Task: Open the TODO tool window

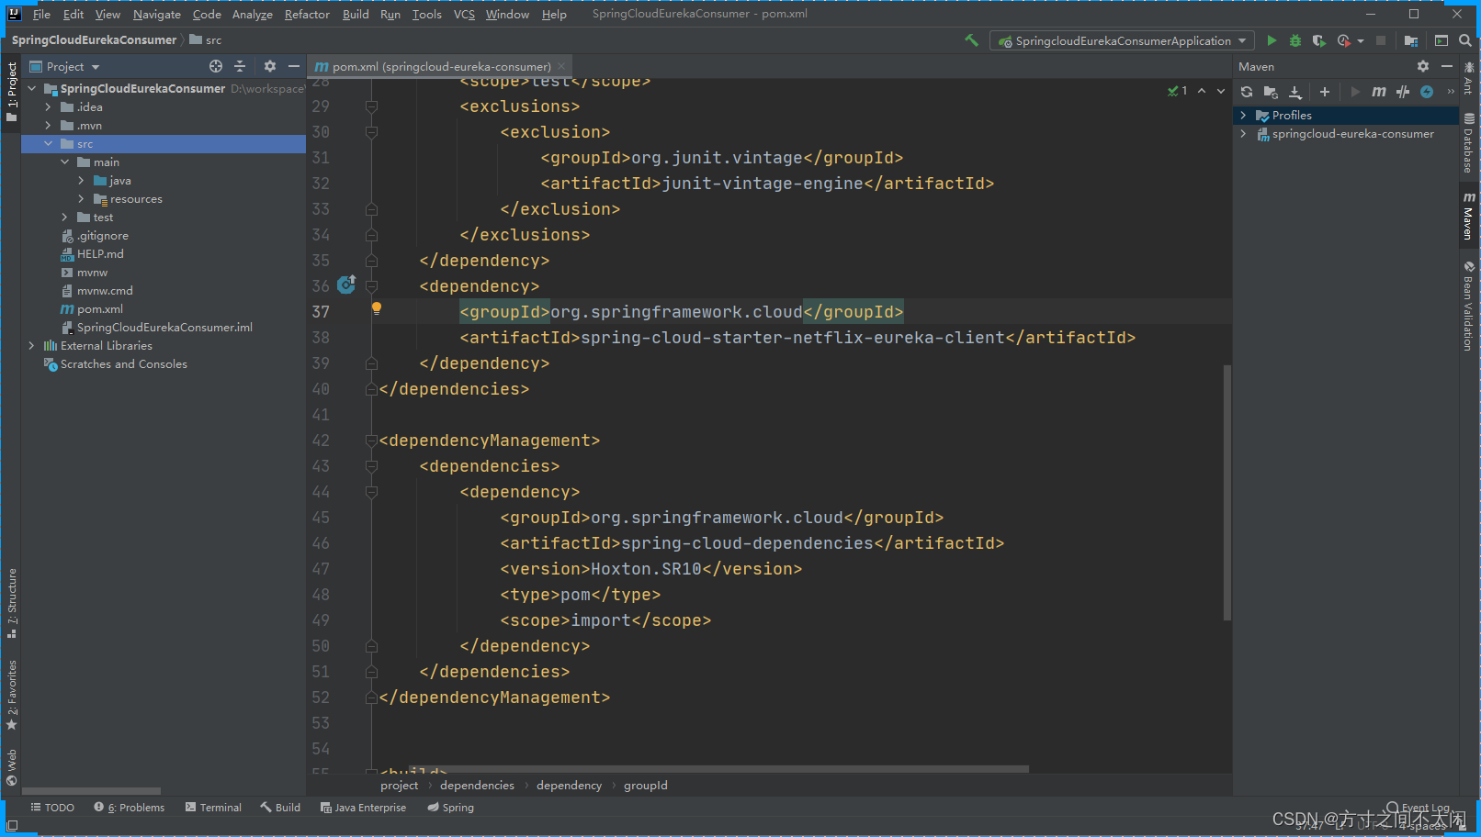Action: [52, 808]
